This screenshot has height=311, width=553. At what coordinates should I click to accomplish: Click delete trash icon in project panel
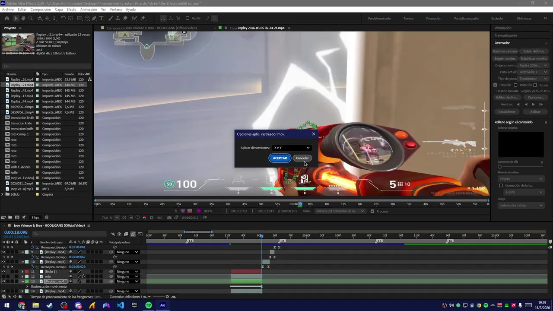47,217
